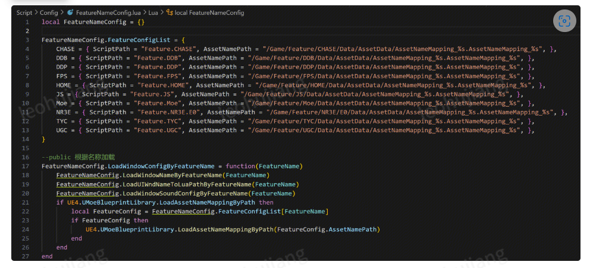This screenshot has width=593, height=268.
Task: Click FeatureConfigList[FeatureName] on line 22
Action: pyautogui.click(x=274, y=212)
